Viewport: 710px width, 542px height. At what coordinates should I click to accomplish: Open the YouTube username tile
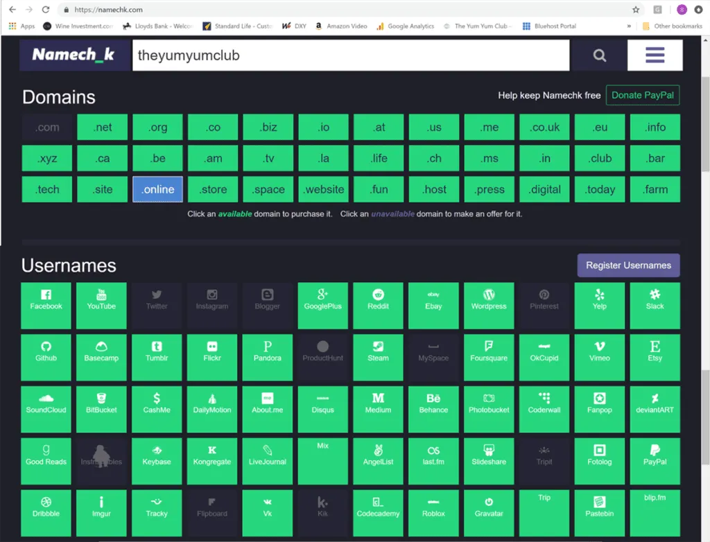tap(101, 306)
